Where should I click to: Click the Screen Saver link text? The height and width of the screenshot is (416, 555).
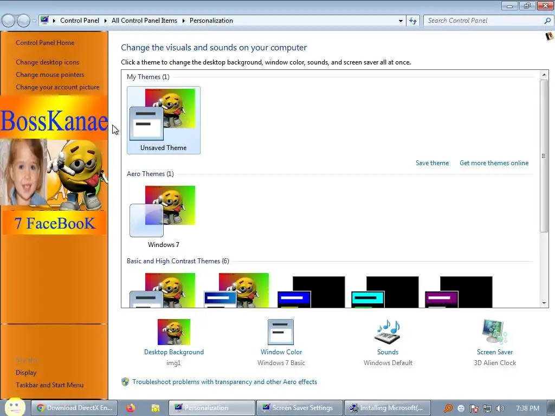click(x=494, y=352)
